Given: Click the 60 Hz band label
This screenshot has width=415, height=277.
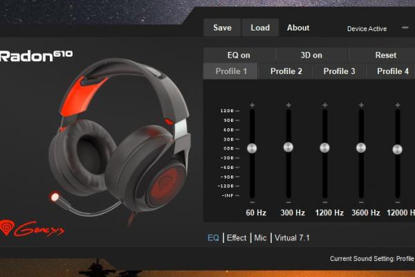Looking at the screenshot, I should pyautogui.click(x=256, y=213).
